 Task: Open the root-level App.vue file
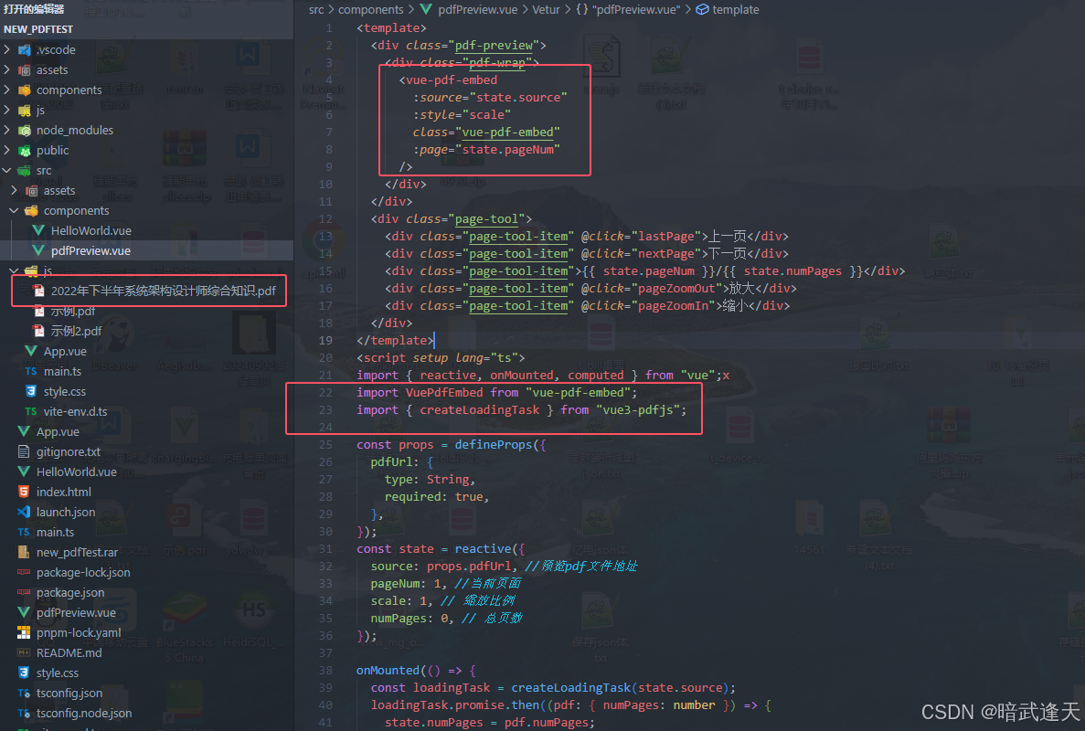click(x=58, y=431)
